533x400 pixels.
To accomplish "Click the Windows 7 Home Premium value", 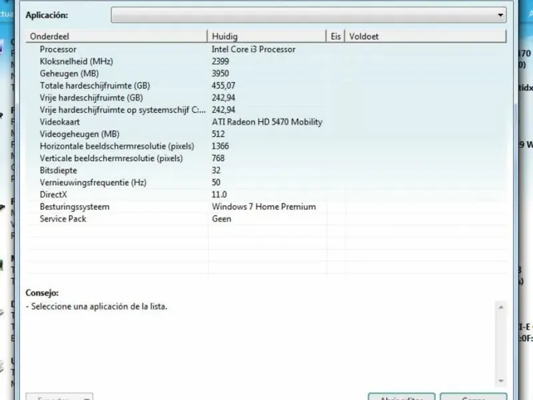I will point(264,207).
